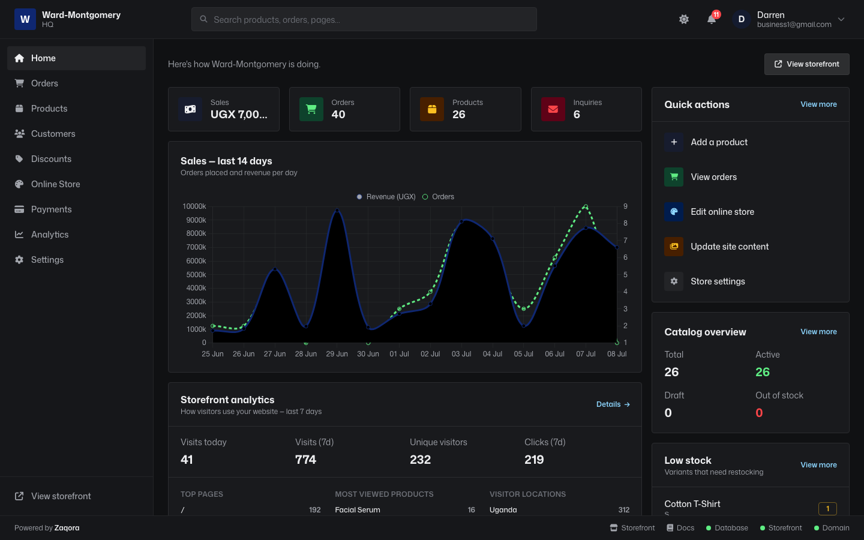Open Docs link in footer

[680, 528]
